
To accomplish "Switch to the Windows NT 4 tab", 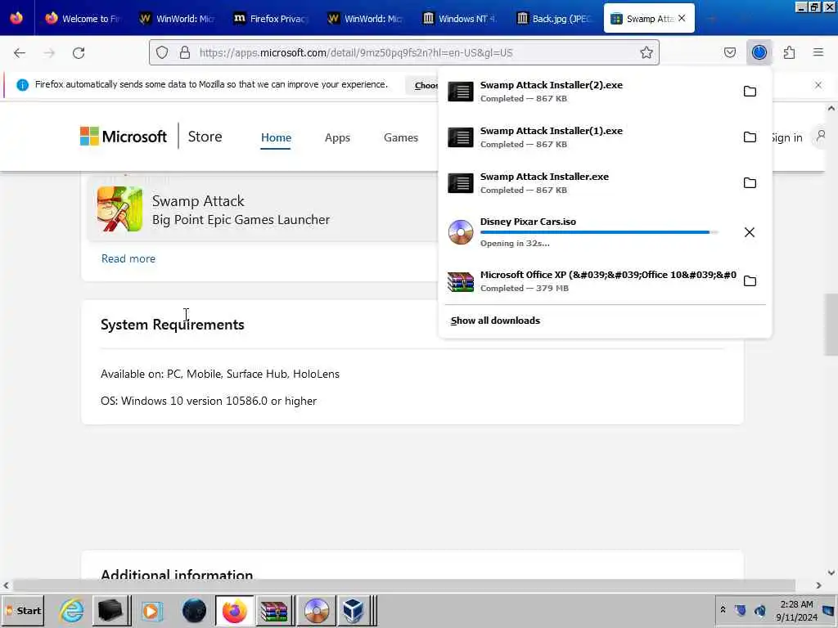I will tap(459, 18).
